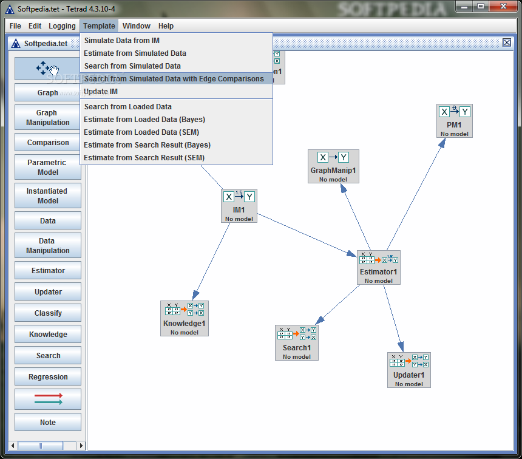Click sidebar scrollbar right arrow
The width and height of the screenshot is (522, 459).
tap(81, 446)
